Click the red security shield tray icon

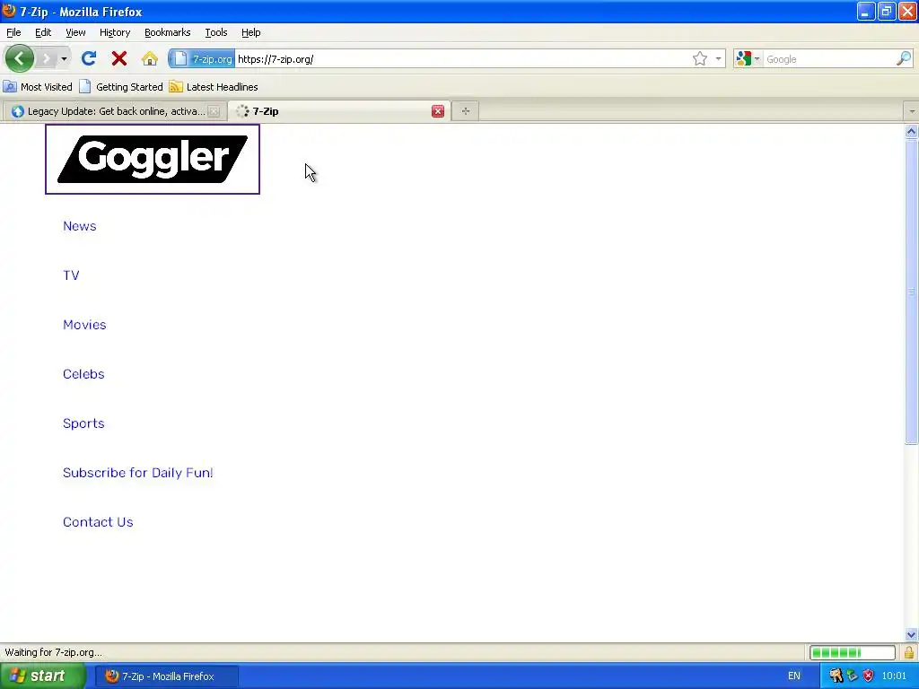click(868, 676)
